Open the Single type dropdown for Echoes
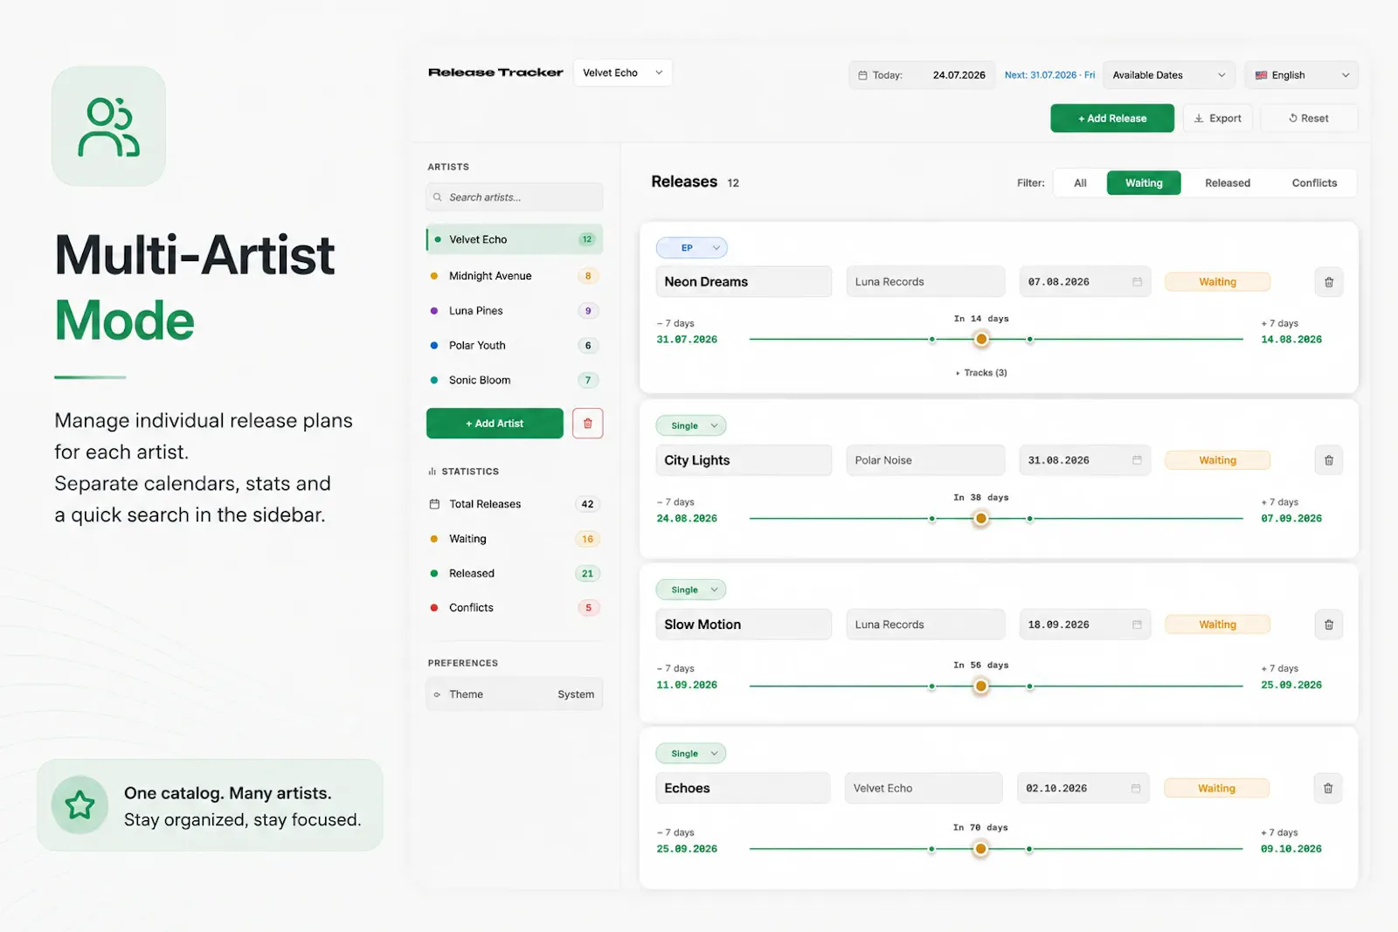The height and width of the screenshot is (932, 1398). [x=691, y=754]
